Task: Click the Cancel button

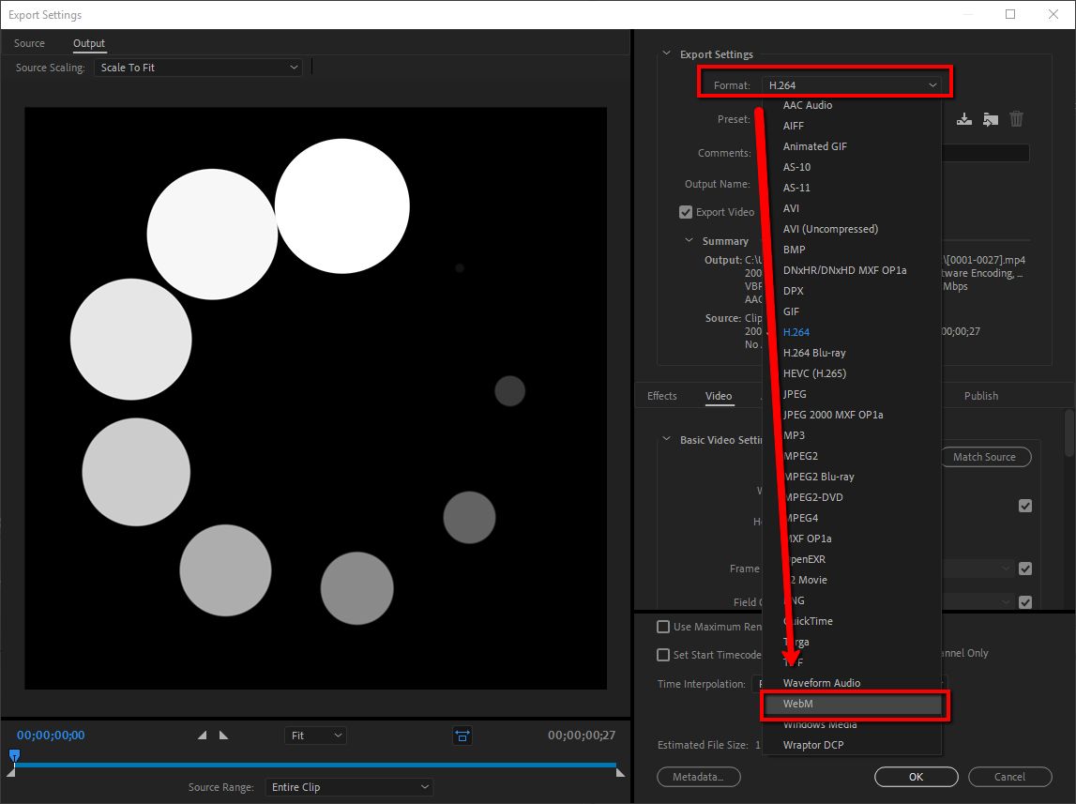Action: pyautogui.click(x=1010, y=777)
